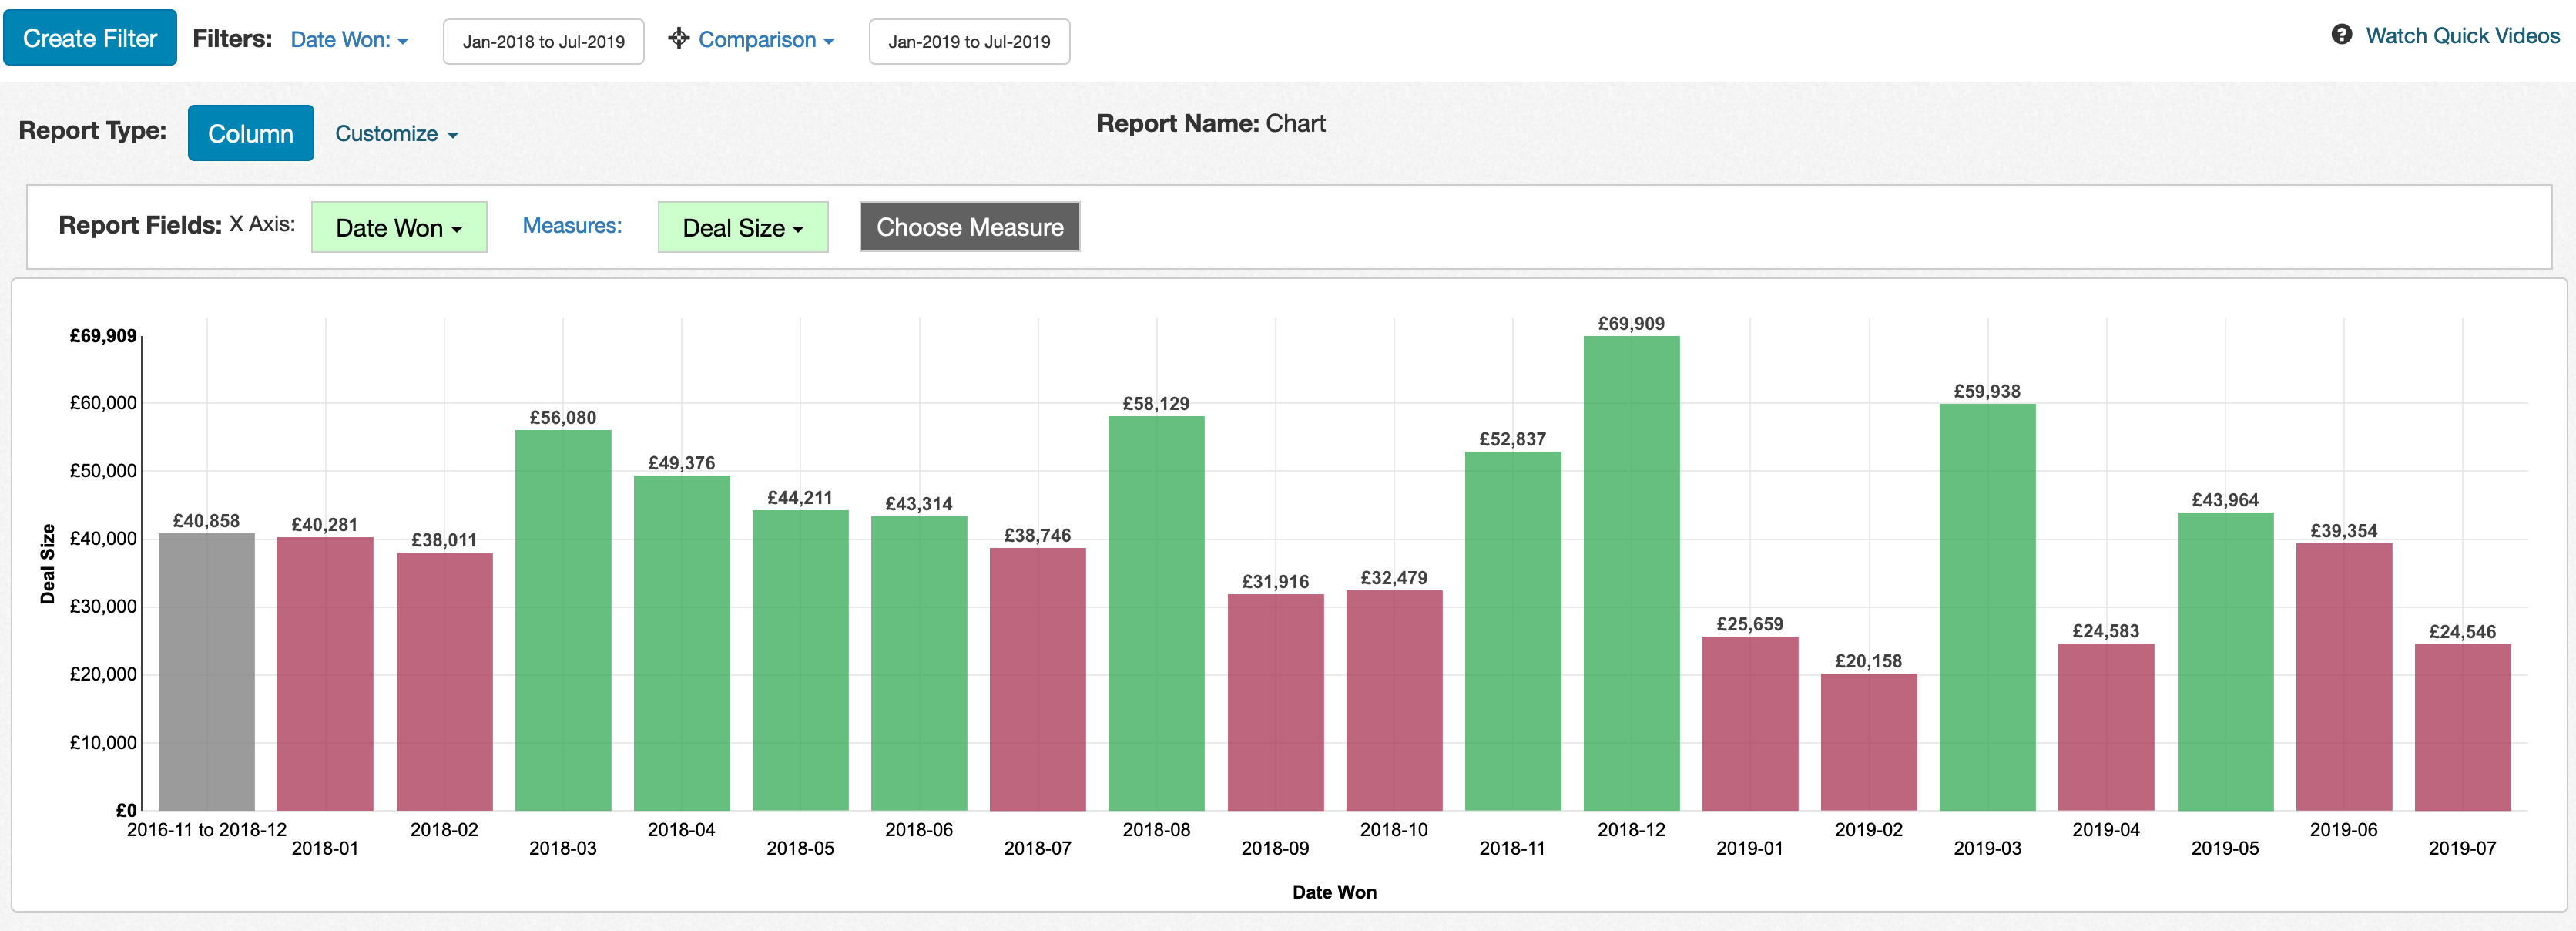Viewport: 2576px width, 931px height.
Task: Click the vertical Deal Size axis title
Action: coord(47,564)
